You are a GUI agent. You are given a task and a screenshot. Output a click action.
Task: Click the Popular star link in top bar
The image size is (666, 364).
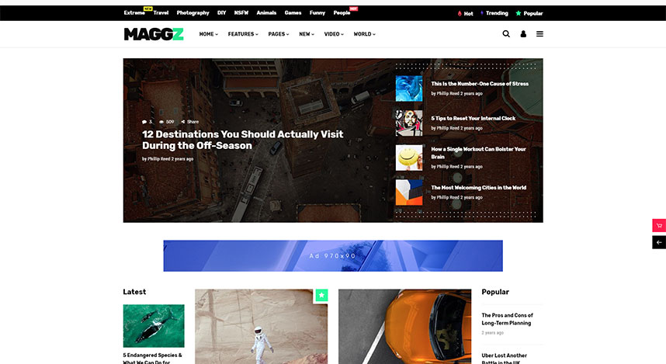pyautogui.click(x=529, y=14)
